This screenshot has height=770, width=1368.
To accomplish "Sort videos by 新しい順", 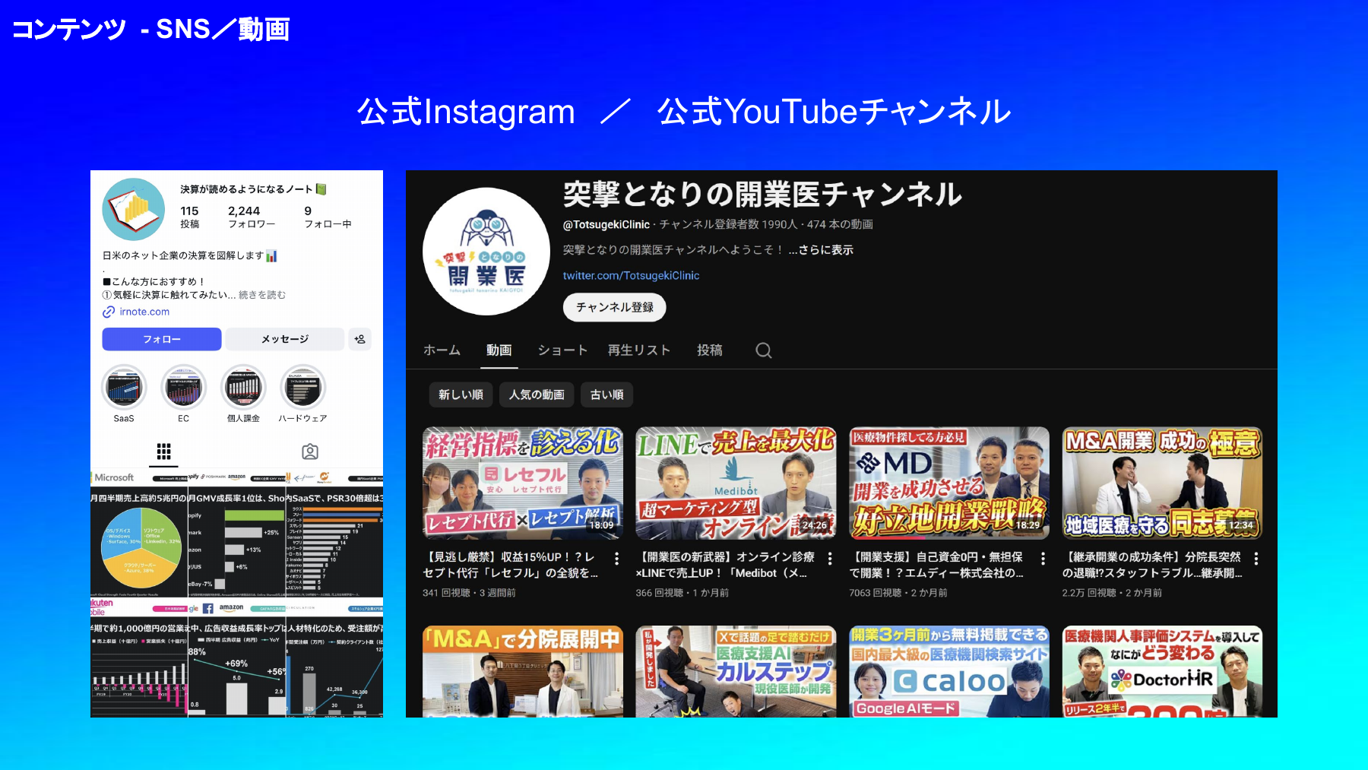I will (x=461, y=395).
